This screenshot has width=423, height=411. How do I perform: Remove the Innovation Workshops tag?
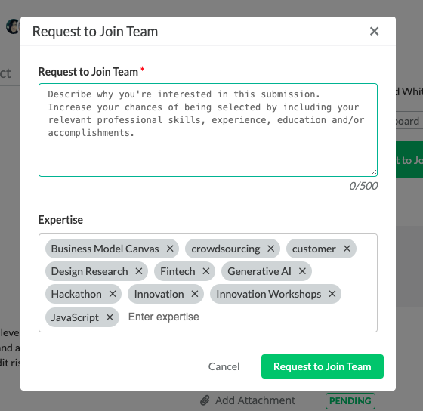[332, 294]
